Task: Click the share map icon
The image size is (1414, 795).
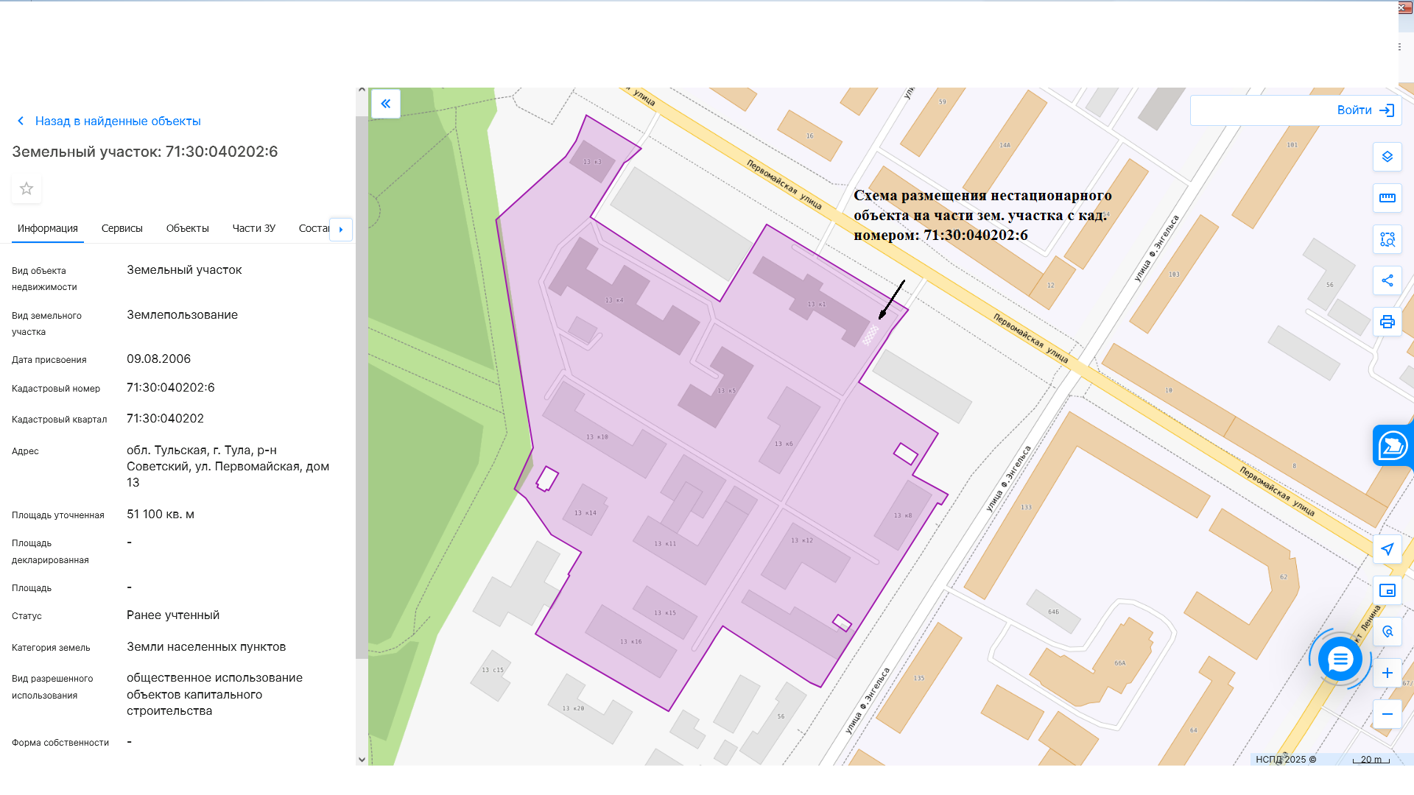Action: pyautogui.click(x=1387, y=280)
